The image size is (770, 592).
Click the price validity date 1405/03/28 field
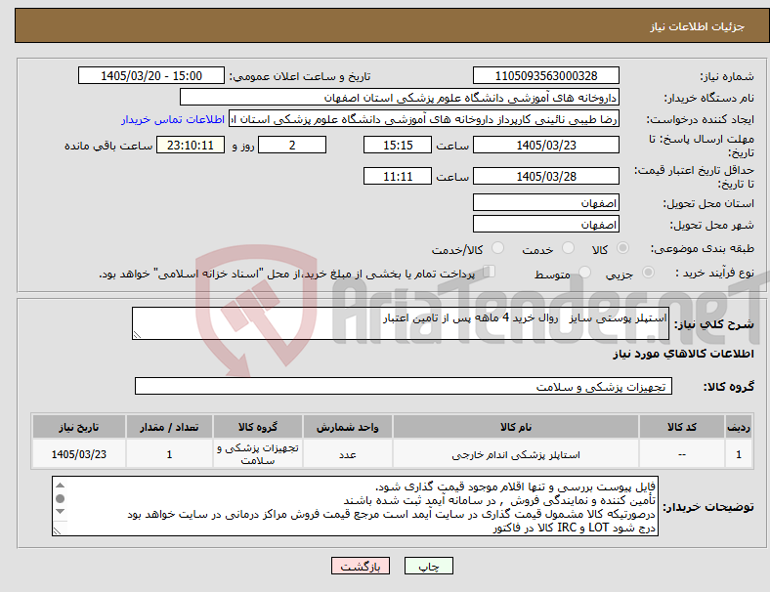[545, 176]
